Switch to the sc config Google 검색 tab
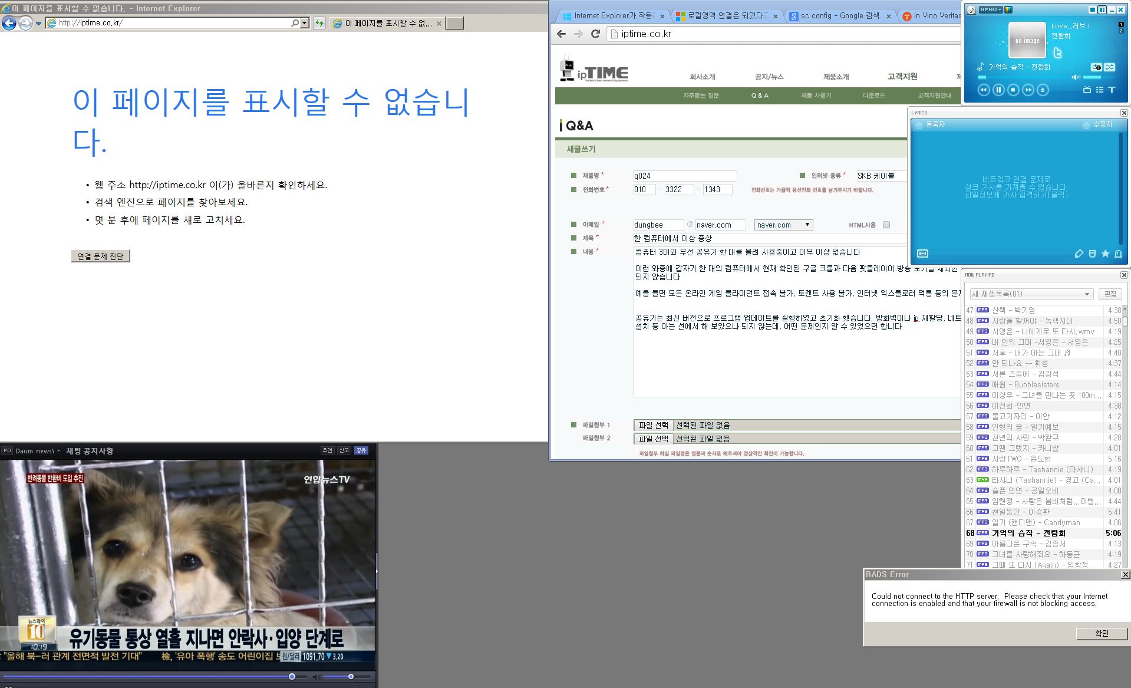Image resolution: width=1131 pixels, height=688 pixels. pyautogui.click(x=840, y=16)
